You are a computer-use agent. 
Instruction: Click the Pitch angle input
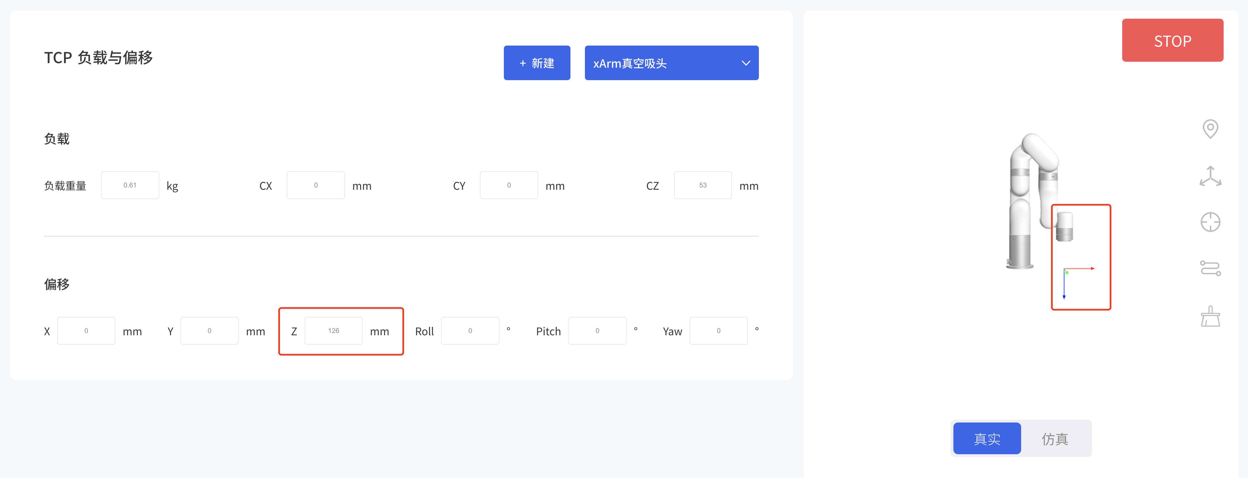(x=597, y=330)
